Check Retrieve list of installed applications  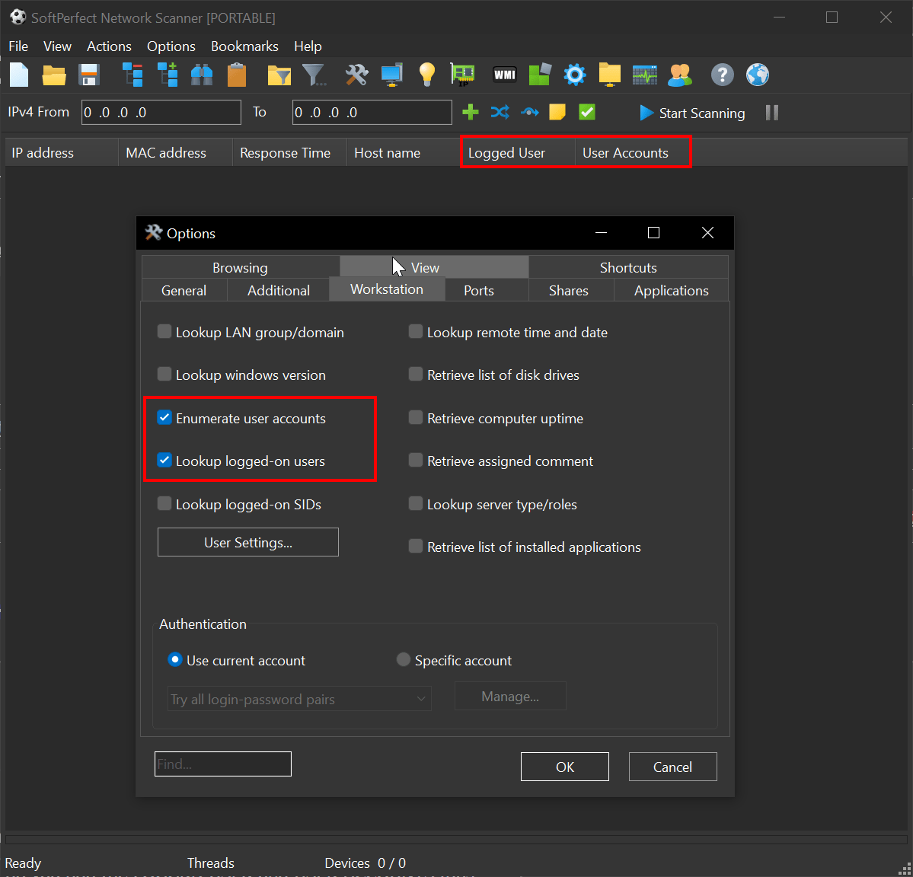(x=416, y=547)
